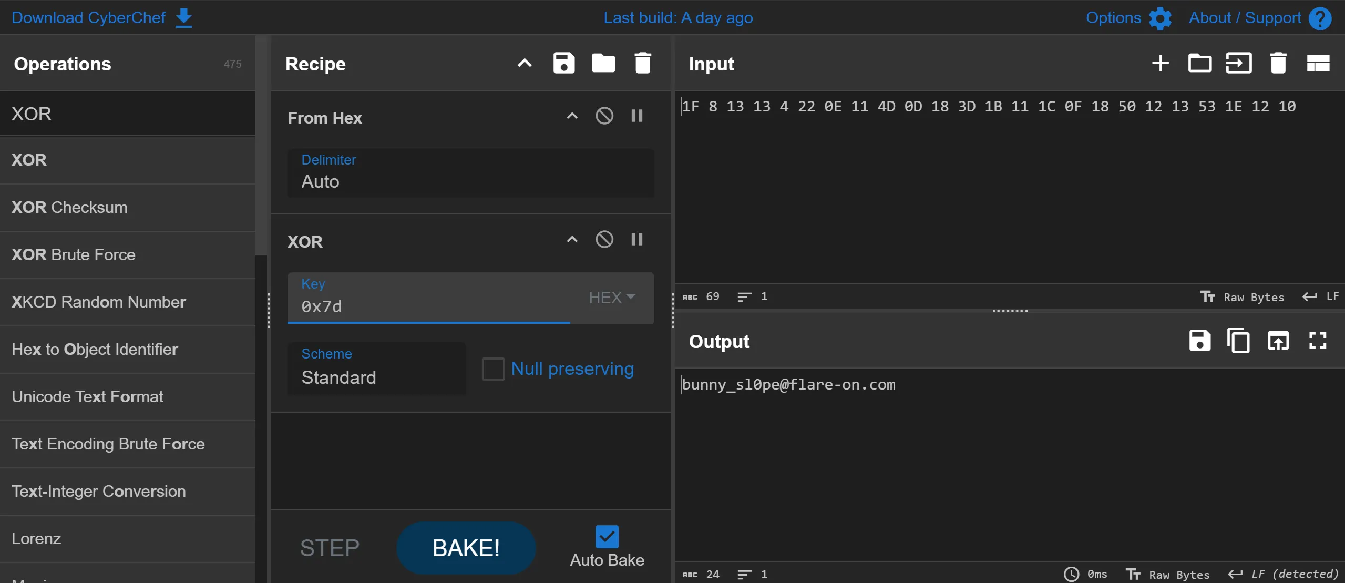Open the HEX key format dropdown
Screen dimensions: 1345x583
(x=612, y=298)
